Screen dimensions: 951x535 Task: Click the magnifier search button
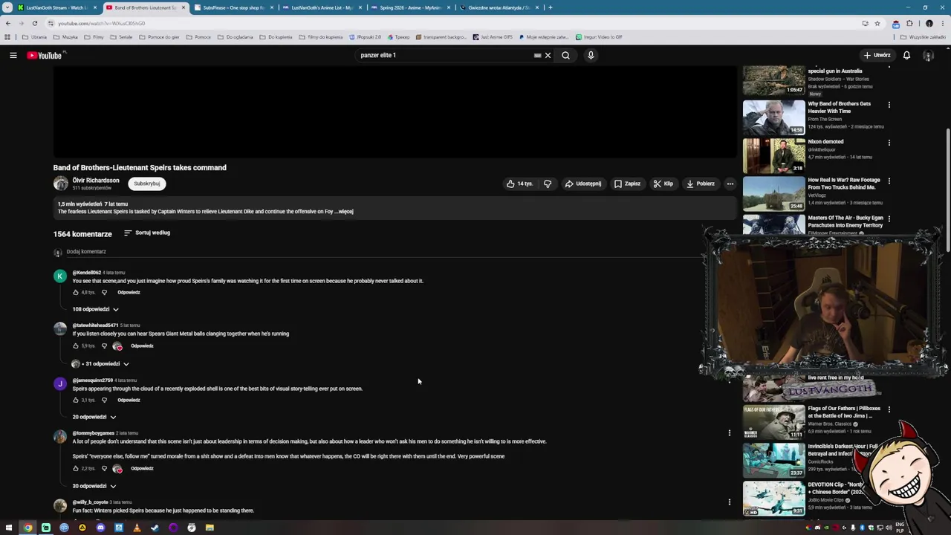tap(565, 55)
